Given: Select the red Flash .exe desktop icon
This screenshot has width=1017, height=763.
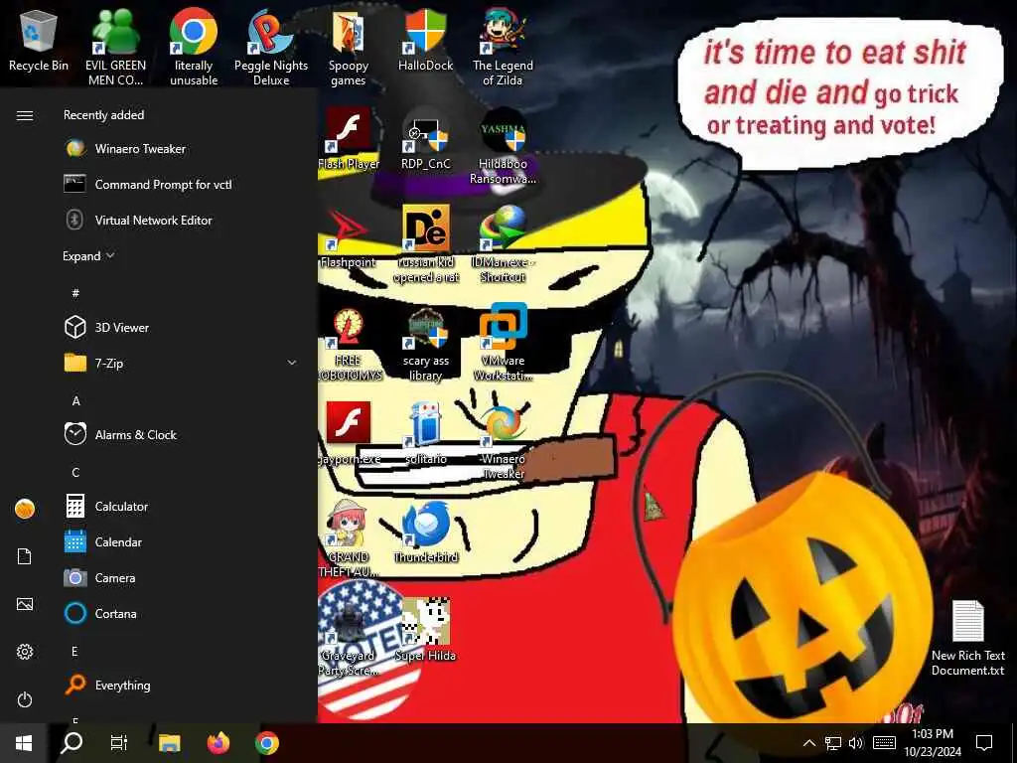Looking at the screenshot, I should pos(349,433).
